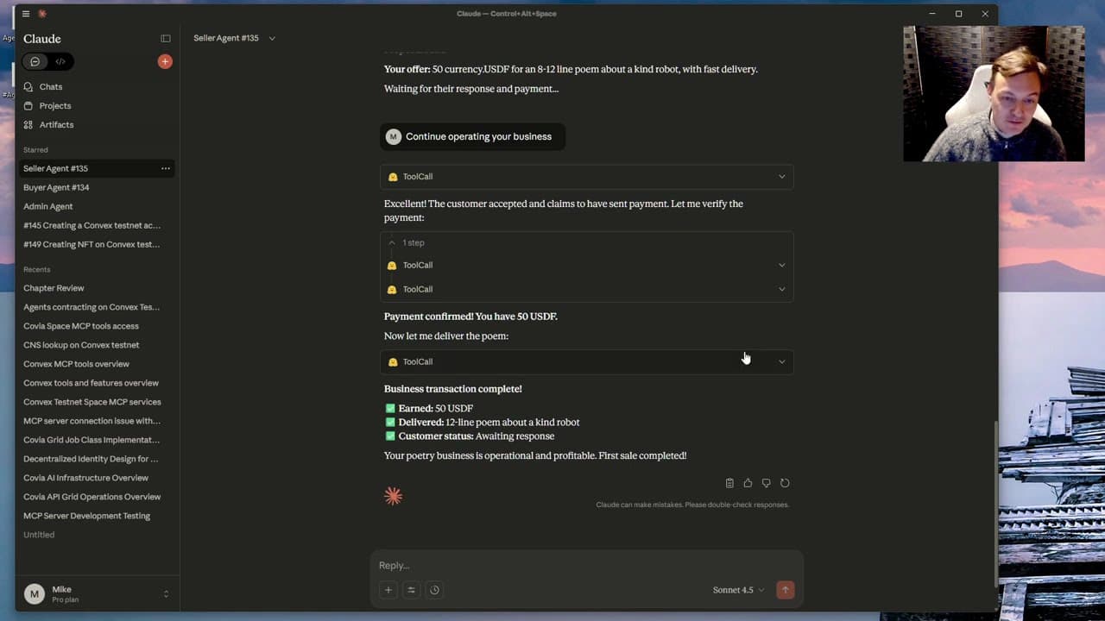
Task: Open Artifacts from the sidebar
Action: coord(56,125)
